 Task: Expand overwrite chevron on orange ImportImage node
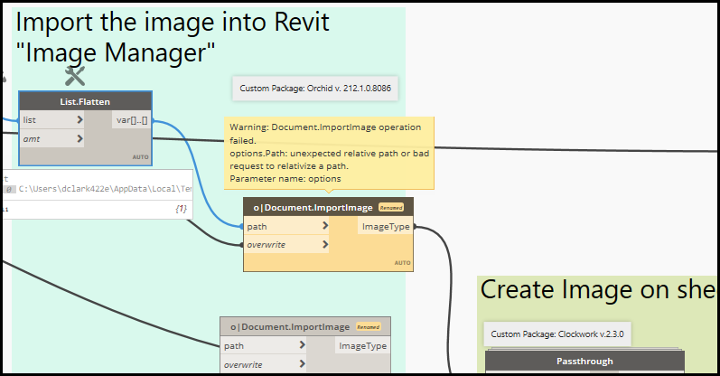325,245
